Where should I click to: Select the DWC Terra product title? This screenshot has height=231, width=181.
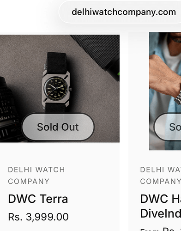[38, 199]
